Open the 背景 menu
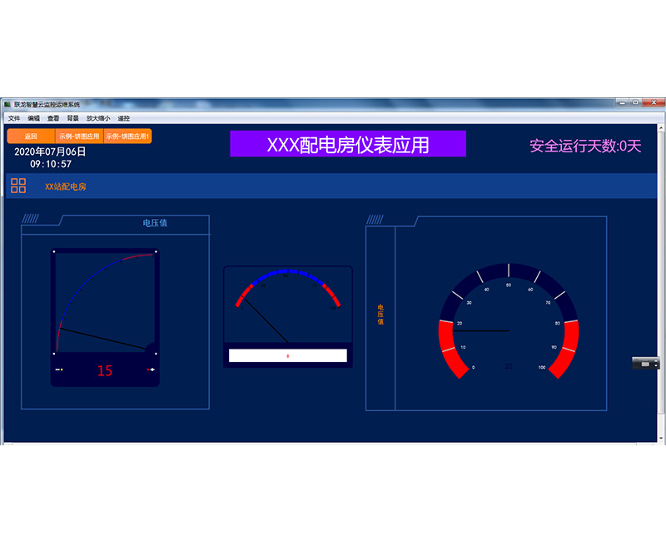666x541 pixels. coord(72,118)
